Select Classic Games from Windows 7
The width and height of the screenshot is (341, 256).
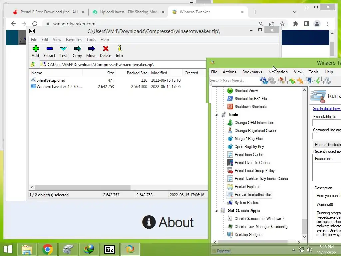pyautogui.click(x=259, y=219)
